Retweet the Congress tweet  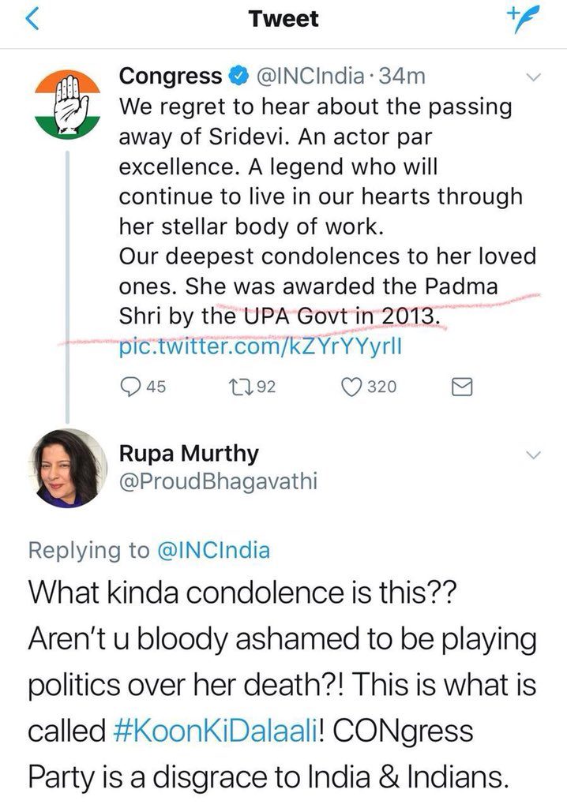(238, 387)
